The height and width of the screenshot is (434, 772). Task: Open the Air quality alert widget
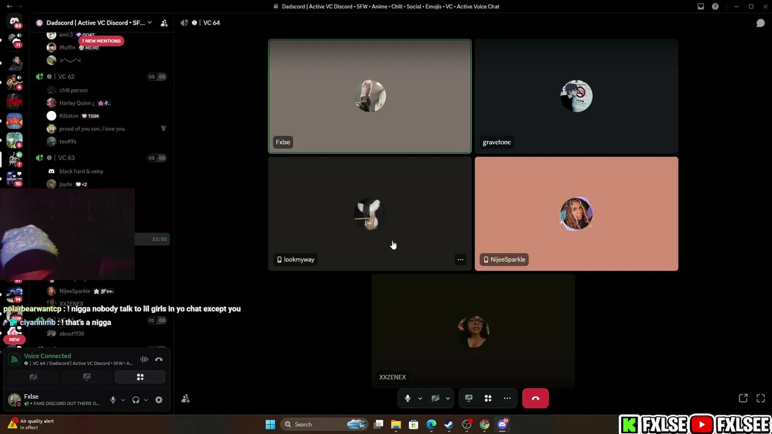click(x=30, y=424)
